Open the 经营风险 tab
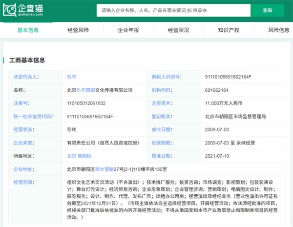 click(78, 30)
